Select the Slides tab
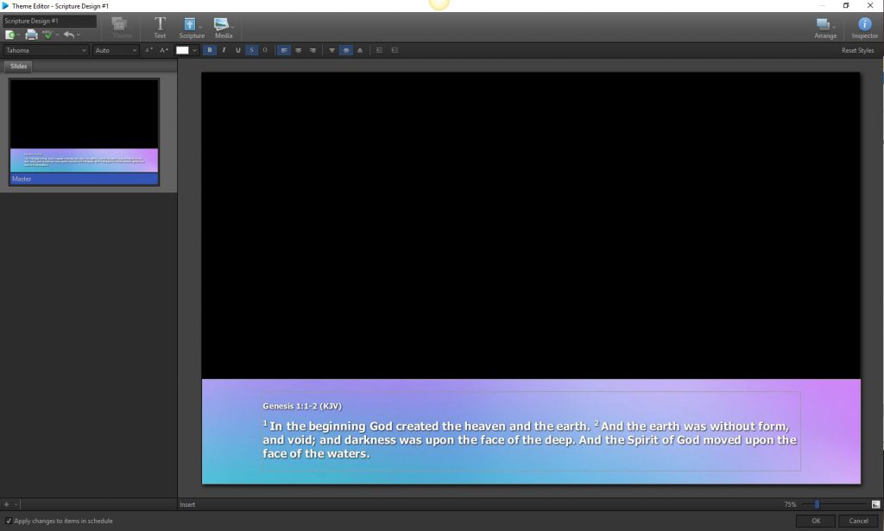 click(x=17, y=66)
